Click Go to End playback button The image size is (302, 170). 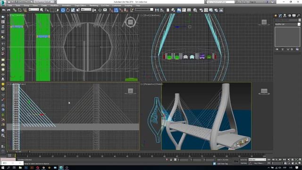point(284,160)
